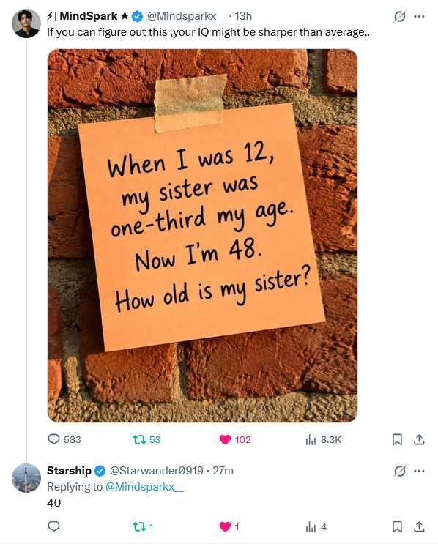Image resolution: width=438 pixels, height=544 pixels.
Task: Bookmark the MindSpark riddle post
Action: pos(397,440)
